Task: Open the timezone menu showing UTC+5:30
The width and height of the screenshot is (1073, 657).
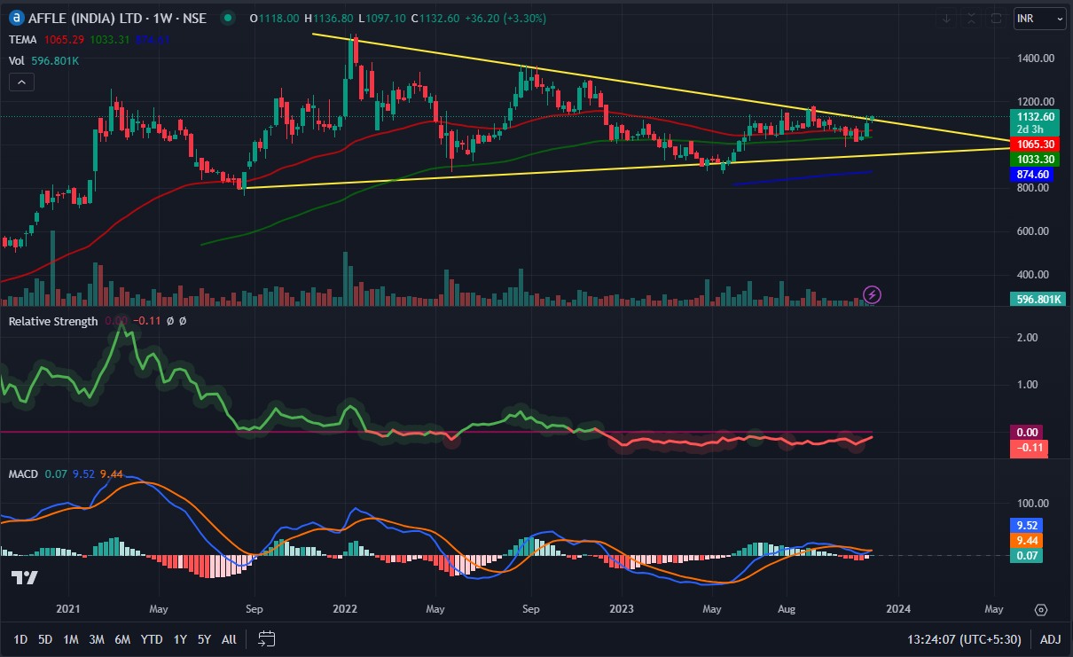Action: [963, 639]
